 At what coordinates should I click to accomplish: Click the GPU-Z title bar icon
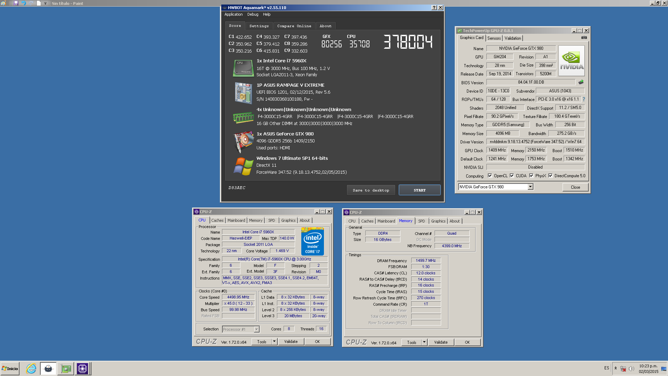pos(460,31)
